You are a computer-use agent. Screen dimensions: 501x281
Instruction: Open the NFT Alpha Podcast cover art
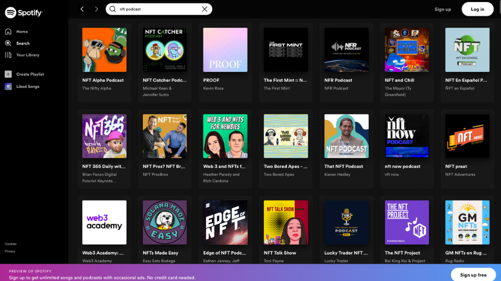[104, 50]
